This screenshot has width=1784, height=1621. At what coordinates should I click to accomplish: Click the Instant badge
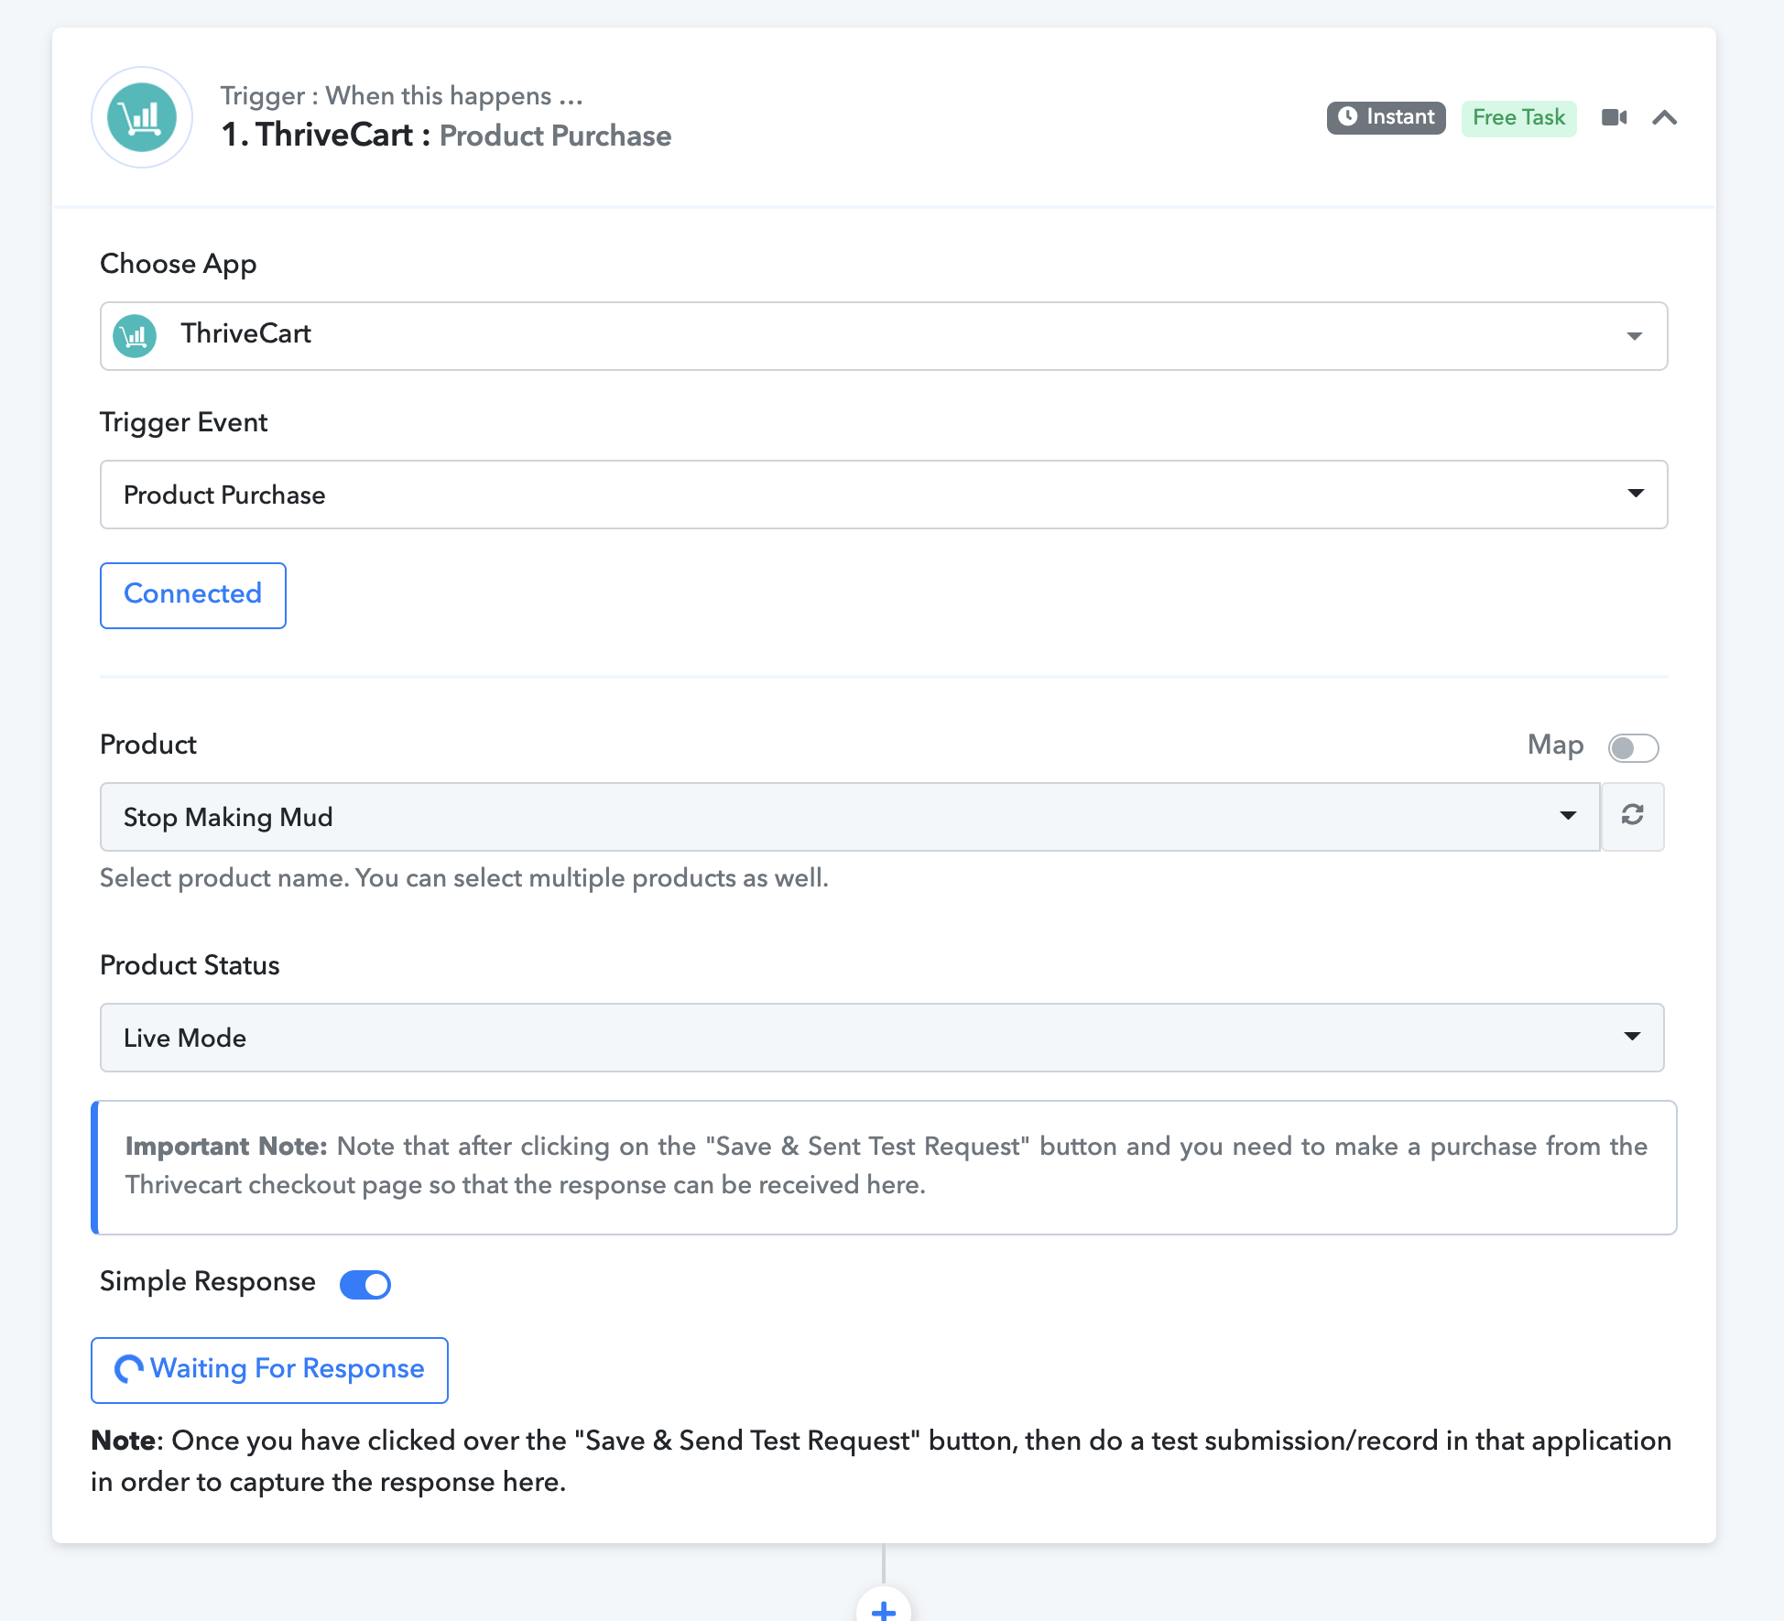click(1386, 117)
